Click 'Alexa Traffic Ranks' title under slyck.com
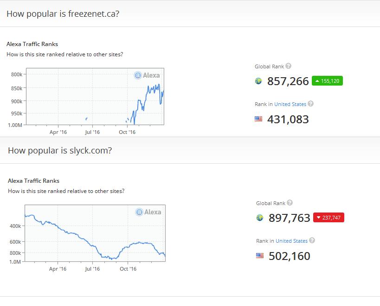Viewport: 380px width, 306px height. 34,181
